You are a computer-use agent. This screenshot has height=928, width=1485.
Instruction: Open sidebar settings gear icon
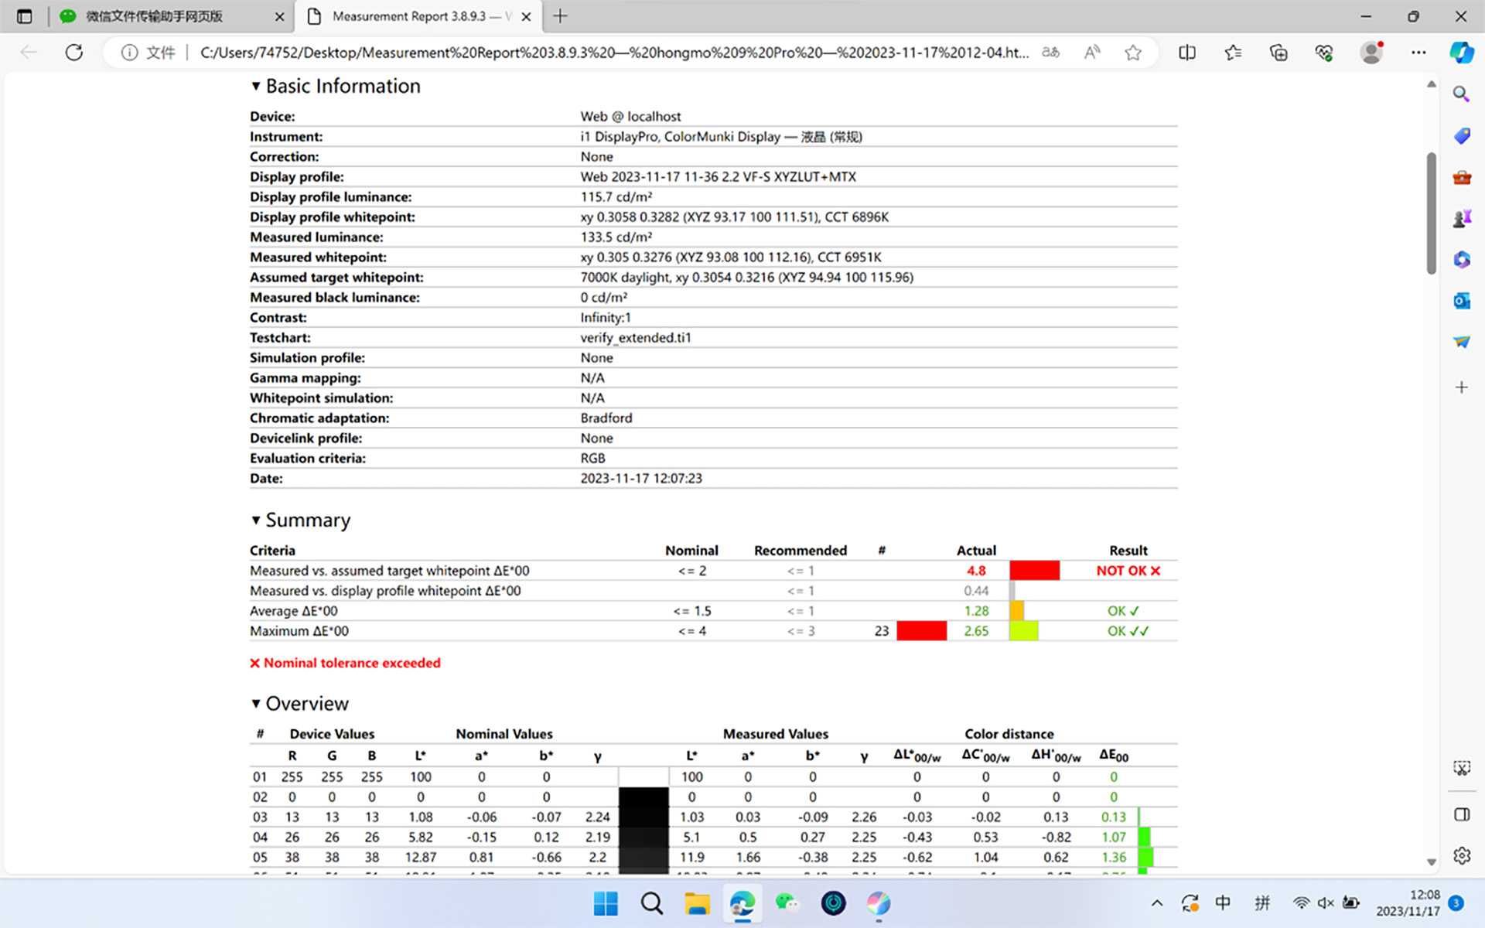click(1461, 855)
